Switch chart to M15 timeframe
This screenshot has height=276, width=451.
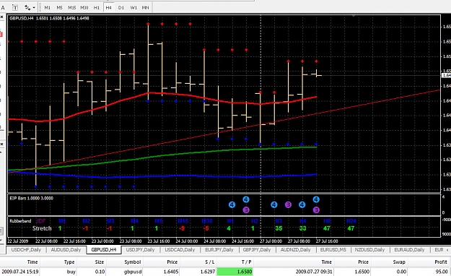[71, 8]
